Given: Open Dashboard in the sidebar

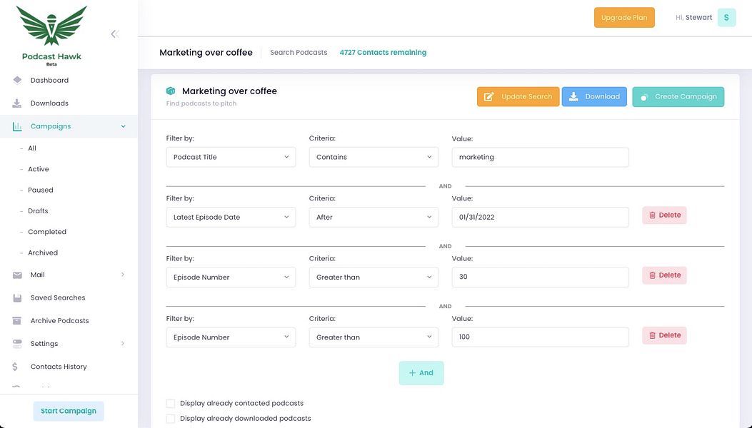Looking at the screenshot, I should 49,80.
